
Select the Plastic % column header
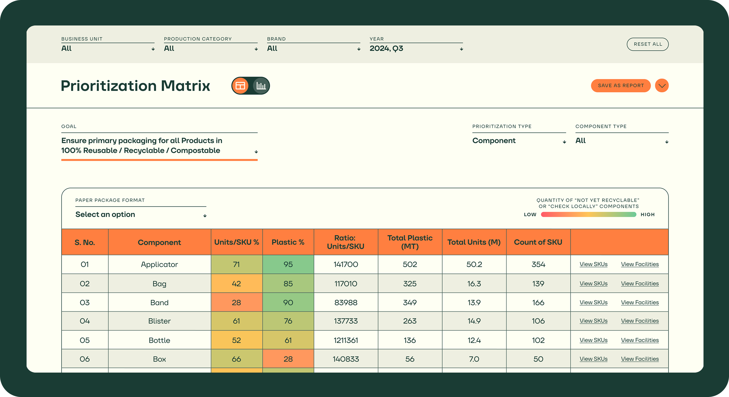[x=288, y=242]
